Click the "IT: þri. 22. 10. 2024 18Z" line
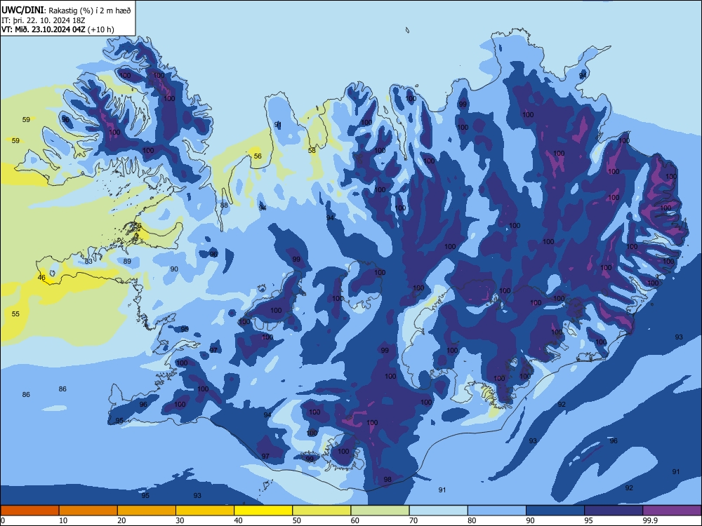This screenshot has height=526, width=702. (x=44, y=20)
